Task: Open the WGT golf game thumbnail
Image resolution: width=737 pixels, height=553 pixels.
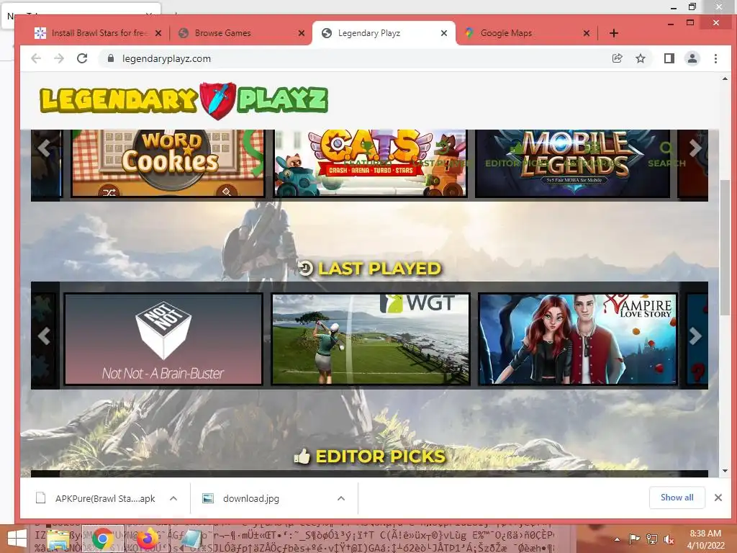Action: pos(371,339)
